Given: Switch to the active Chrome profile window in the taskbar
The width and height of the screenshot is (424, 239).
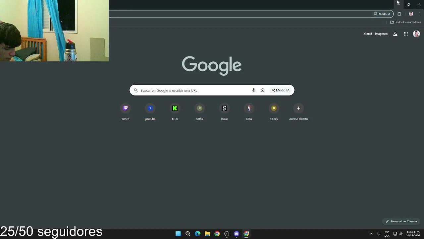Looking at the screenshot, I should click(x=246, y=234).
